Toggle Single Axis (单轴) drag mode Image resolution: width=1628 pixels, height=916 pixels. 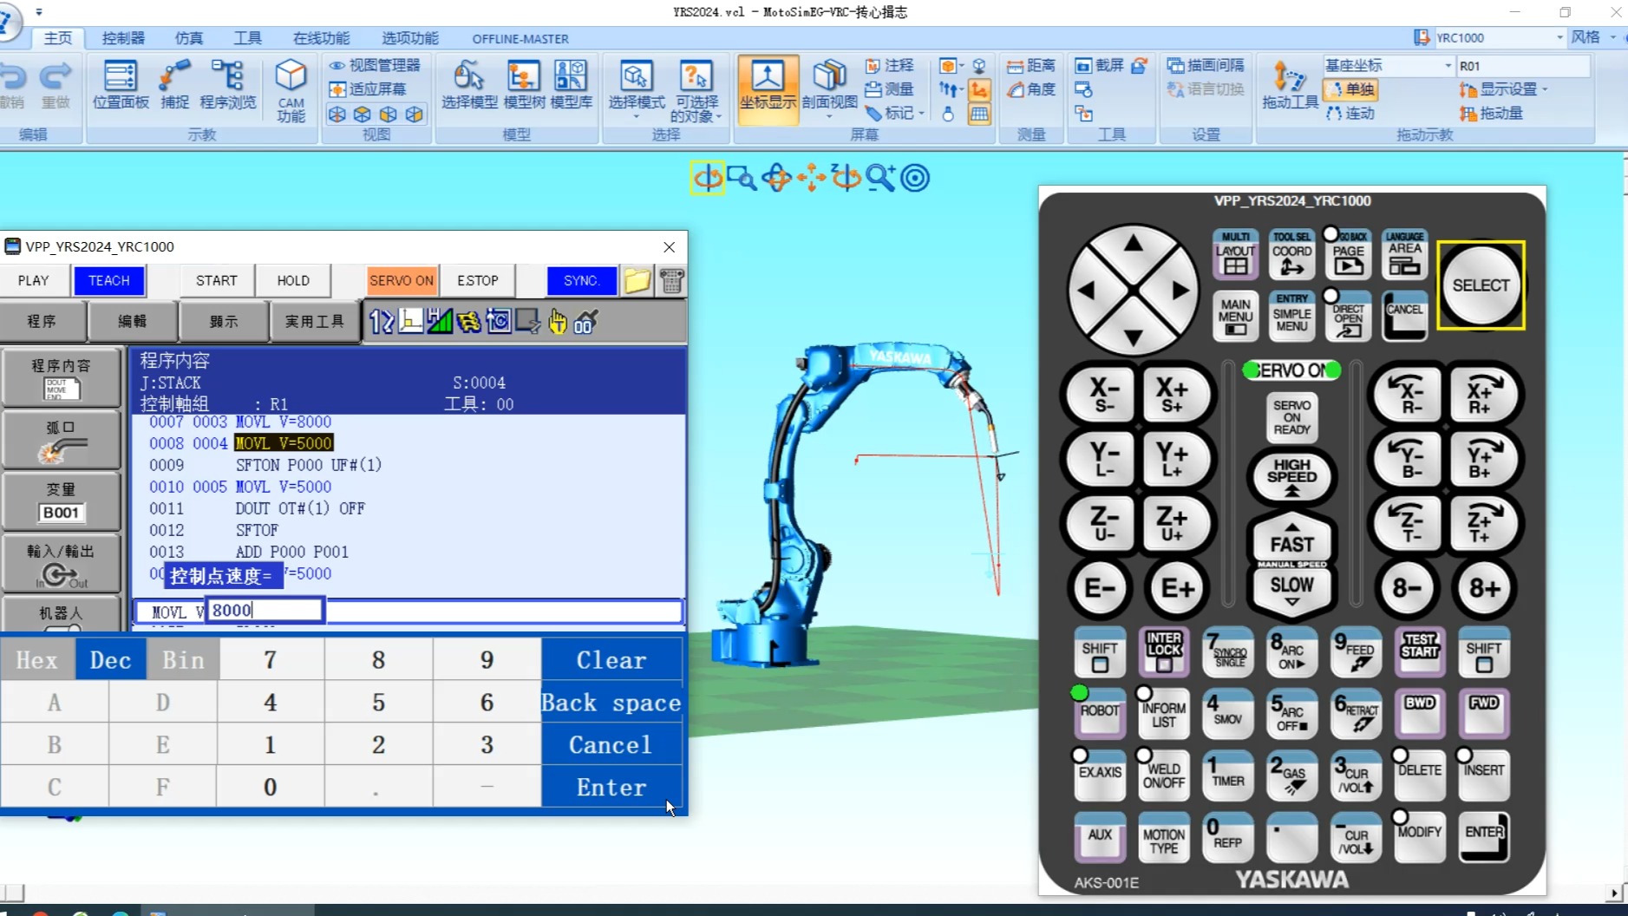tap(1351, 89)
